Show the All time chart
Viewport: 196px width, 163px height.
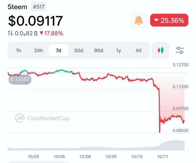coord(139,50)
